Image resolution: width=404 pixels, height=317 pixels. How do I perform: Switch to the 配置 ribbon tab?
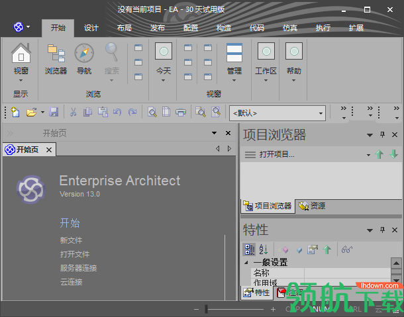191,28
